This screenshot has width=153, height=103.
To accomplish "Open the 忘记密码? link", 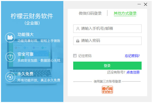I will (132, 56).
